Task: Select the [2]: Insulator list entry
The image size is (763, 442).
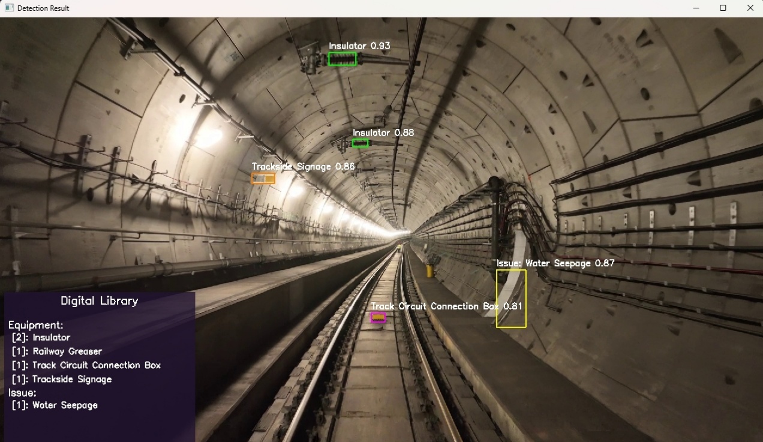Action: point(41,338)
